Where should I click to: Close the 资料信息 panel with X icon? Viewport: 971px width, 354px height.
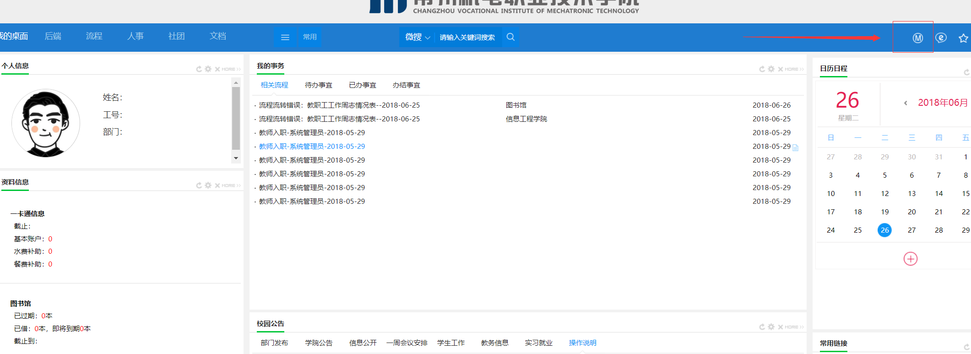217,185
